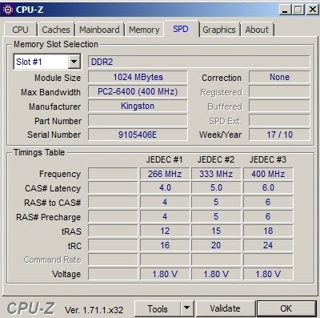Select the Memory tab
The height and width of the screenshot is (318, 320).
pyautogui.click(x=144, y=30)
